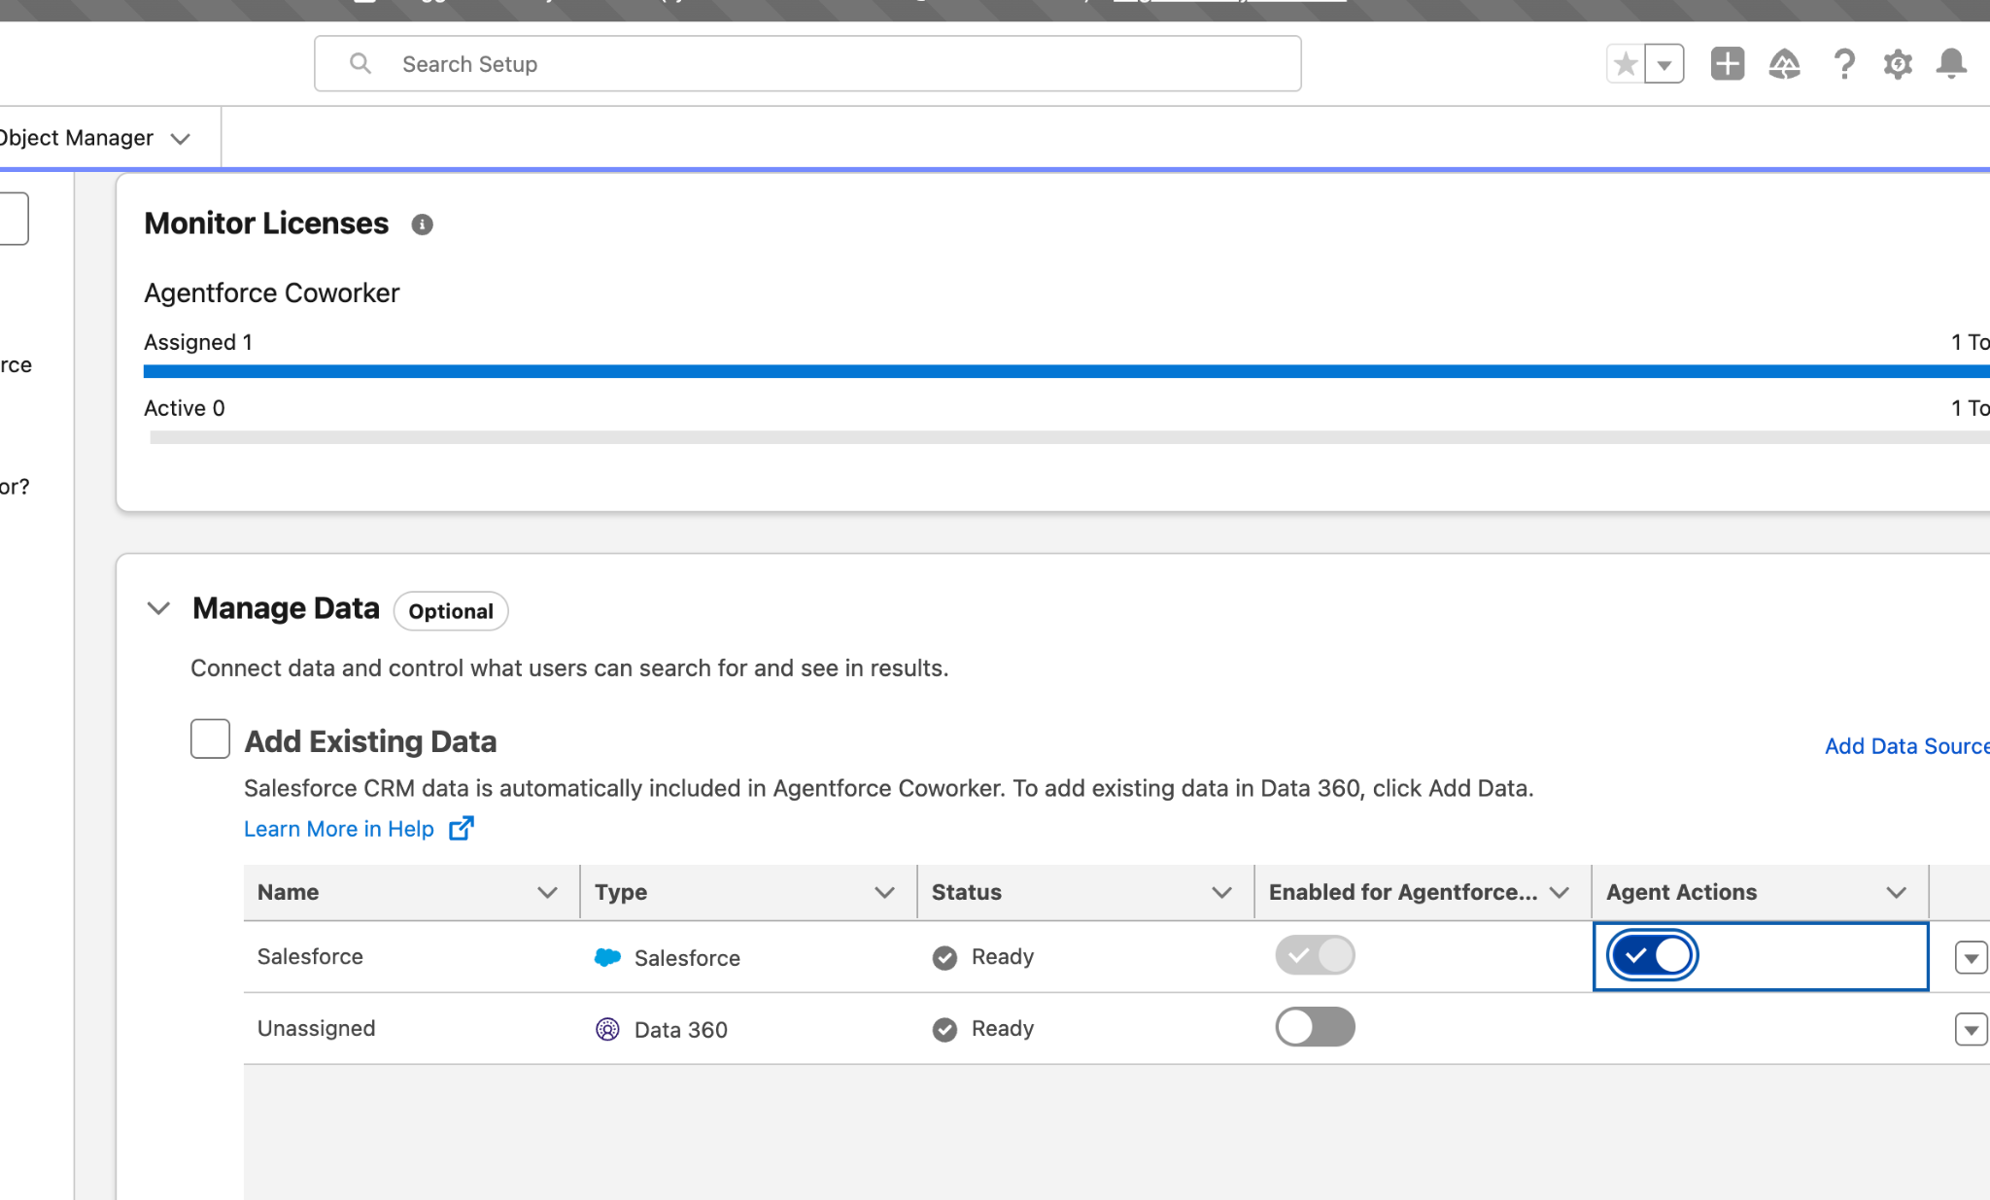Open the setup gear icon
1990x1200 pixels.
coord(1898,64)
